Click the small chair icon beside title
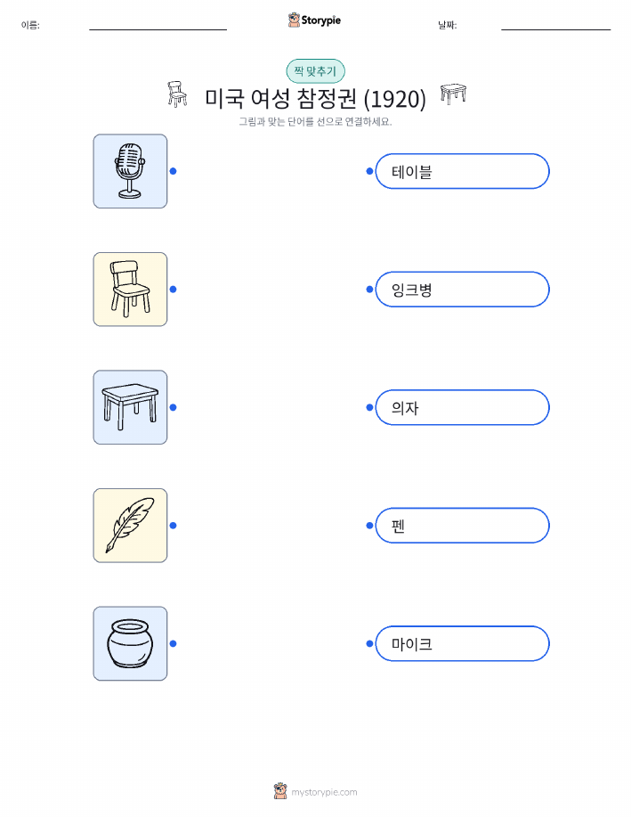Screen dimensions: 631x817 coord(177,94)
